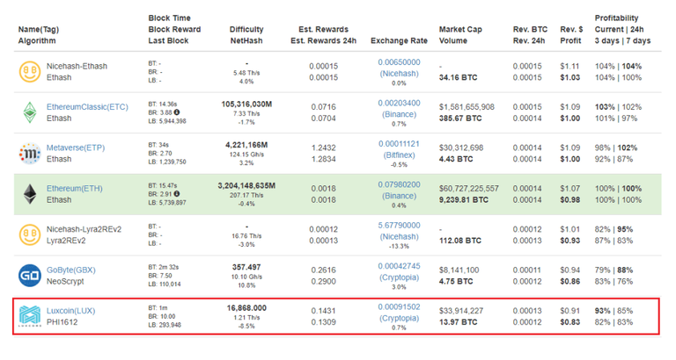676x360 pixels.
Task: Click the Nicehash-Ethash smiley coin icon
Action: 30,71
